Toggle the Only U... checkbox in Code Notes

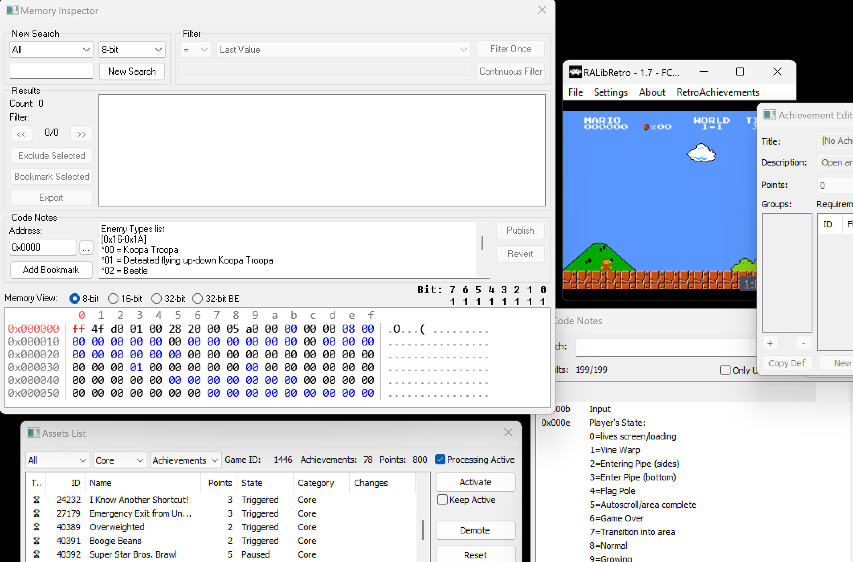[x=725, y=370]
